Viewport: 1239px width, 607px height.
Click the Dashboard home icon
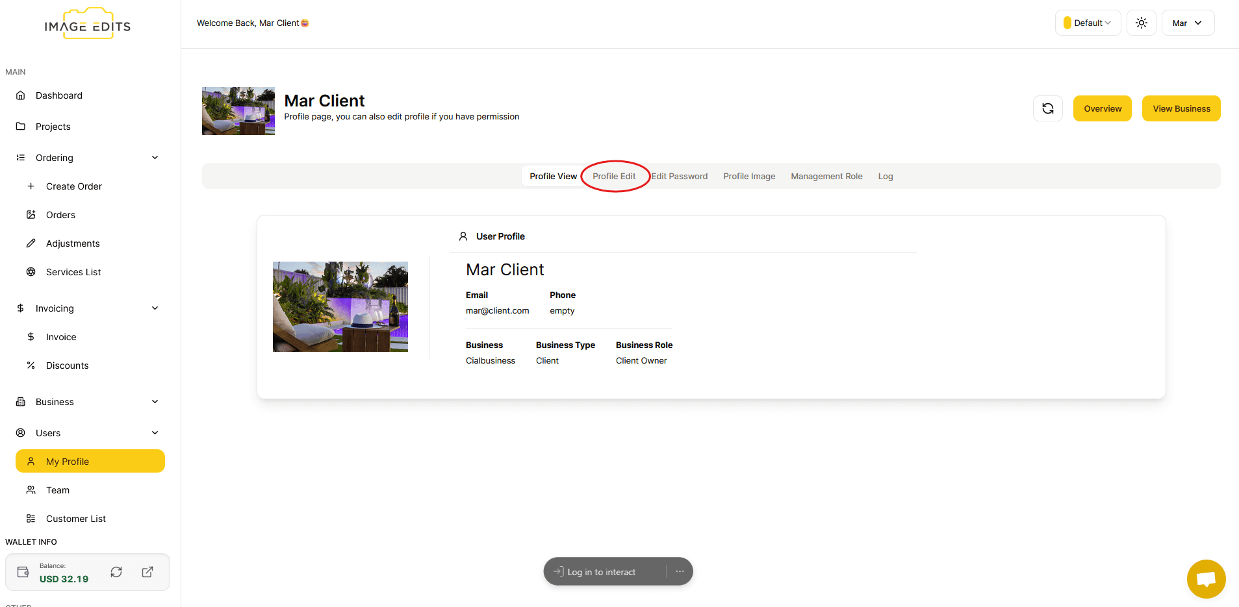tap(21, 95)
